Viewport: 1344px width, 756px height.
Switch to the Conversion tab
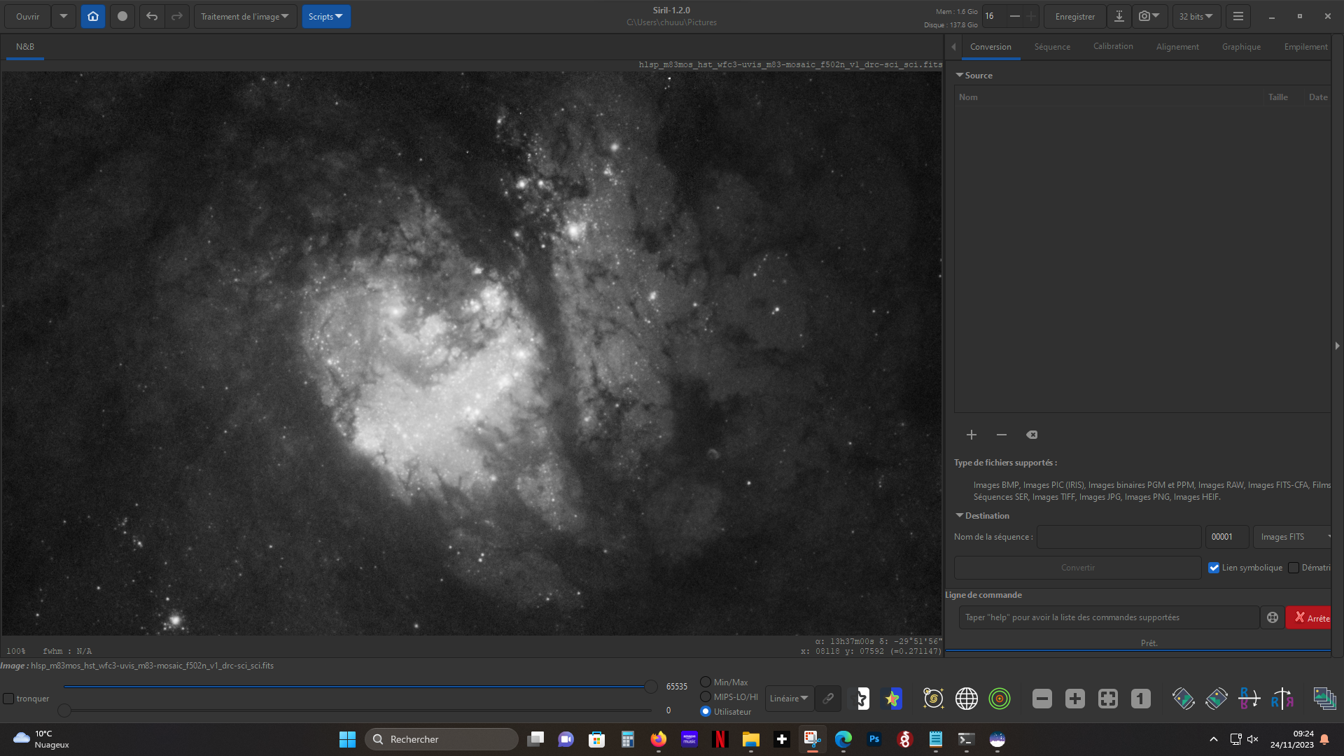990,47
